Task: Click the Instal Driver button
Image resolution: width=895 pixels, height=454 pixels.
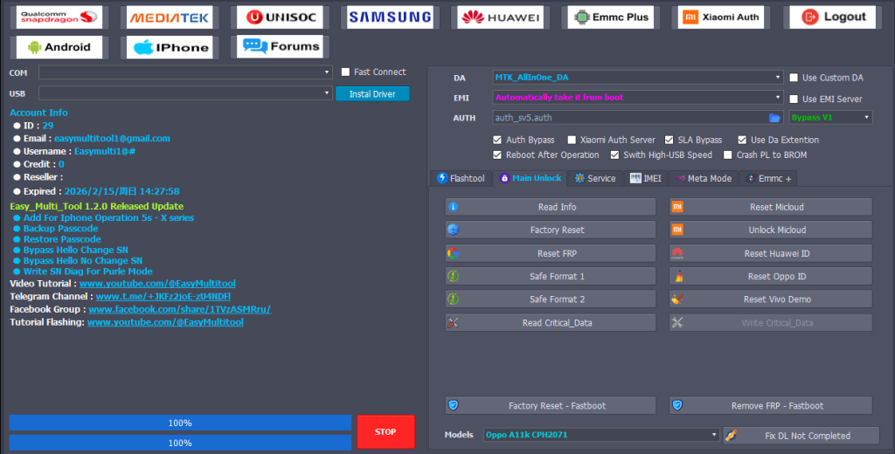Action: [x=372, y=93]
